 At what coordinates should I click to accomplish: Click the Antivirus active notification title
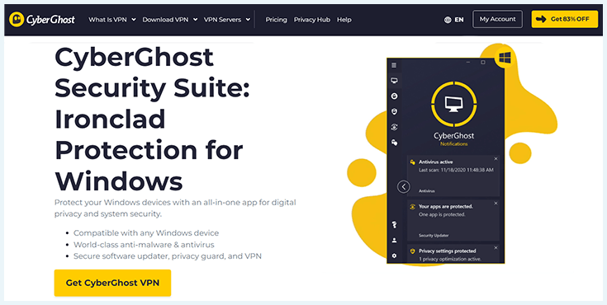coord(436,162)
